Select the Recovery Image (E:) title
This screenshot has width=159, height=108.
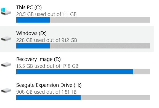(39, 59)
